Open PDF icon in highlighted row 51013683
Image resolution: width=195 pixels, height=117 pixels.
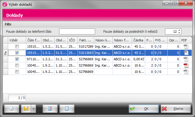[x=186, y=53]
